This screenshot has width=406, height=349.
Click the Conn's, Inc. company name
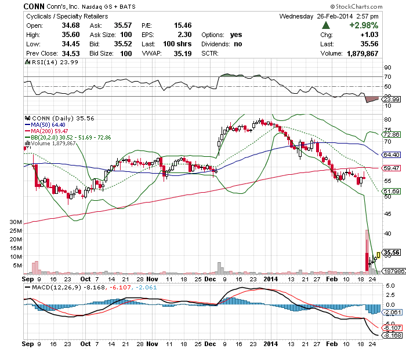click(x=63, y=6)
